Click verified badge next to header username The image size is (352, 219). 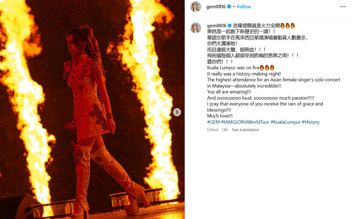click(x=229, y=7)
